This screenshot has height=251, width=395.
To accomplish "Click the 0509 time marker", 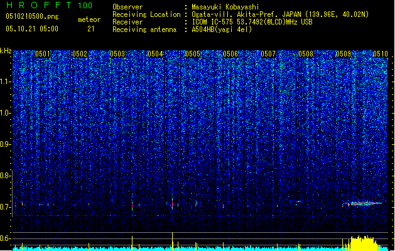I will pyautogui.click(x=344, y=54).
